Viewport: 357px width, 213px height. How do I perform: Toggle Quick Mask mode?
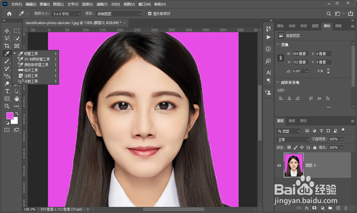pyautogui.click(x=7, y=130)
